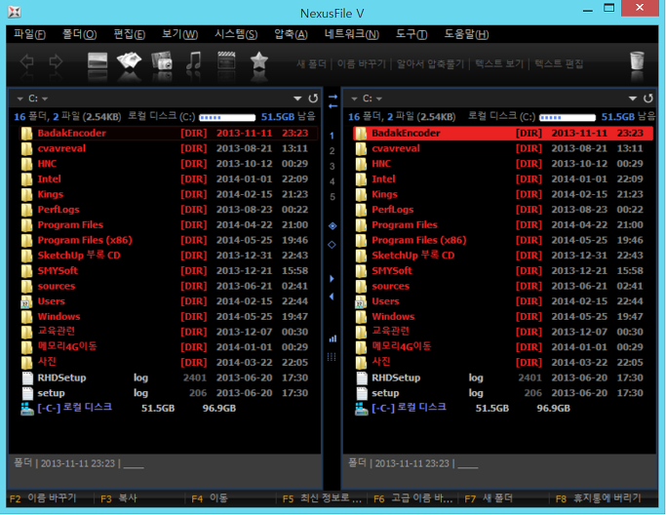This screenshot has height=515, width=666.
Task: Refresh the left panel with reload icon
Action: click(x=313, y=99)
